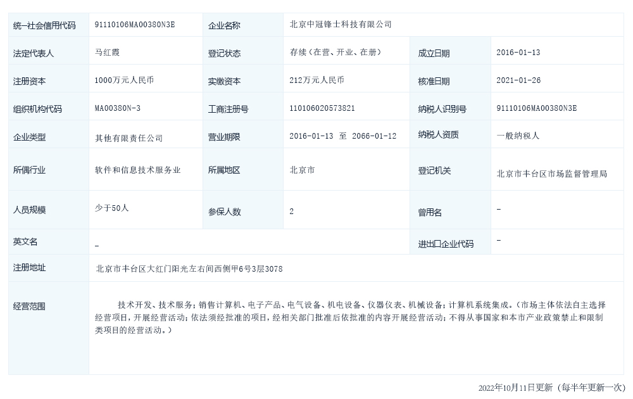Click staff size value 少于50人
Viewport: 633px width, 399px height.
(x=112, y=208)
